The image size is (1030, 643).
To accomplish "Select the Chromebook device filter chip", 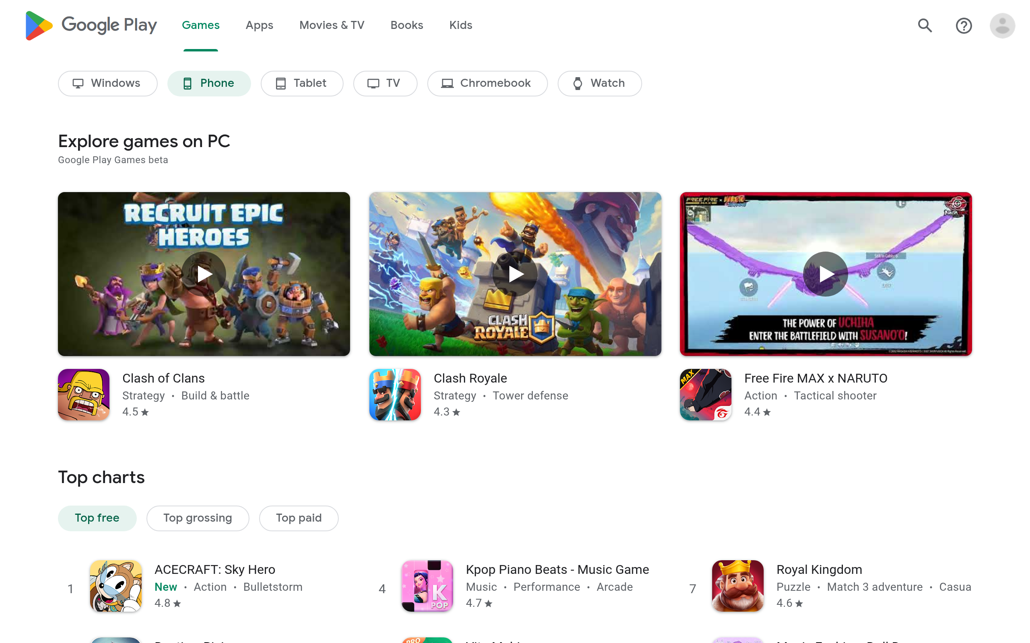I will (487, 83).
